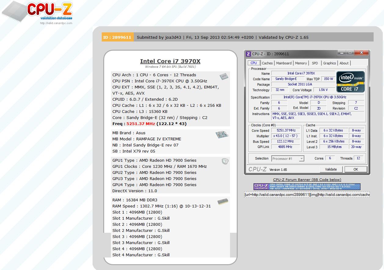
Task: Open the Caches tab
Action: (267, 63)
